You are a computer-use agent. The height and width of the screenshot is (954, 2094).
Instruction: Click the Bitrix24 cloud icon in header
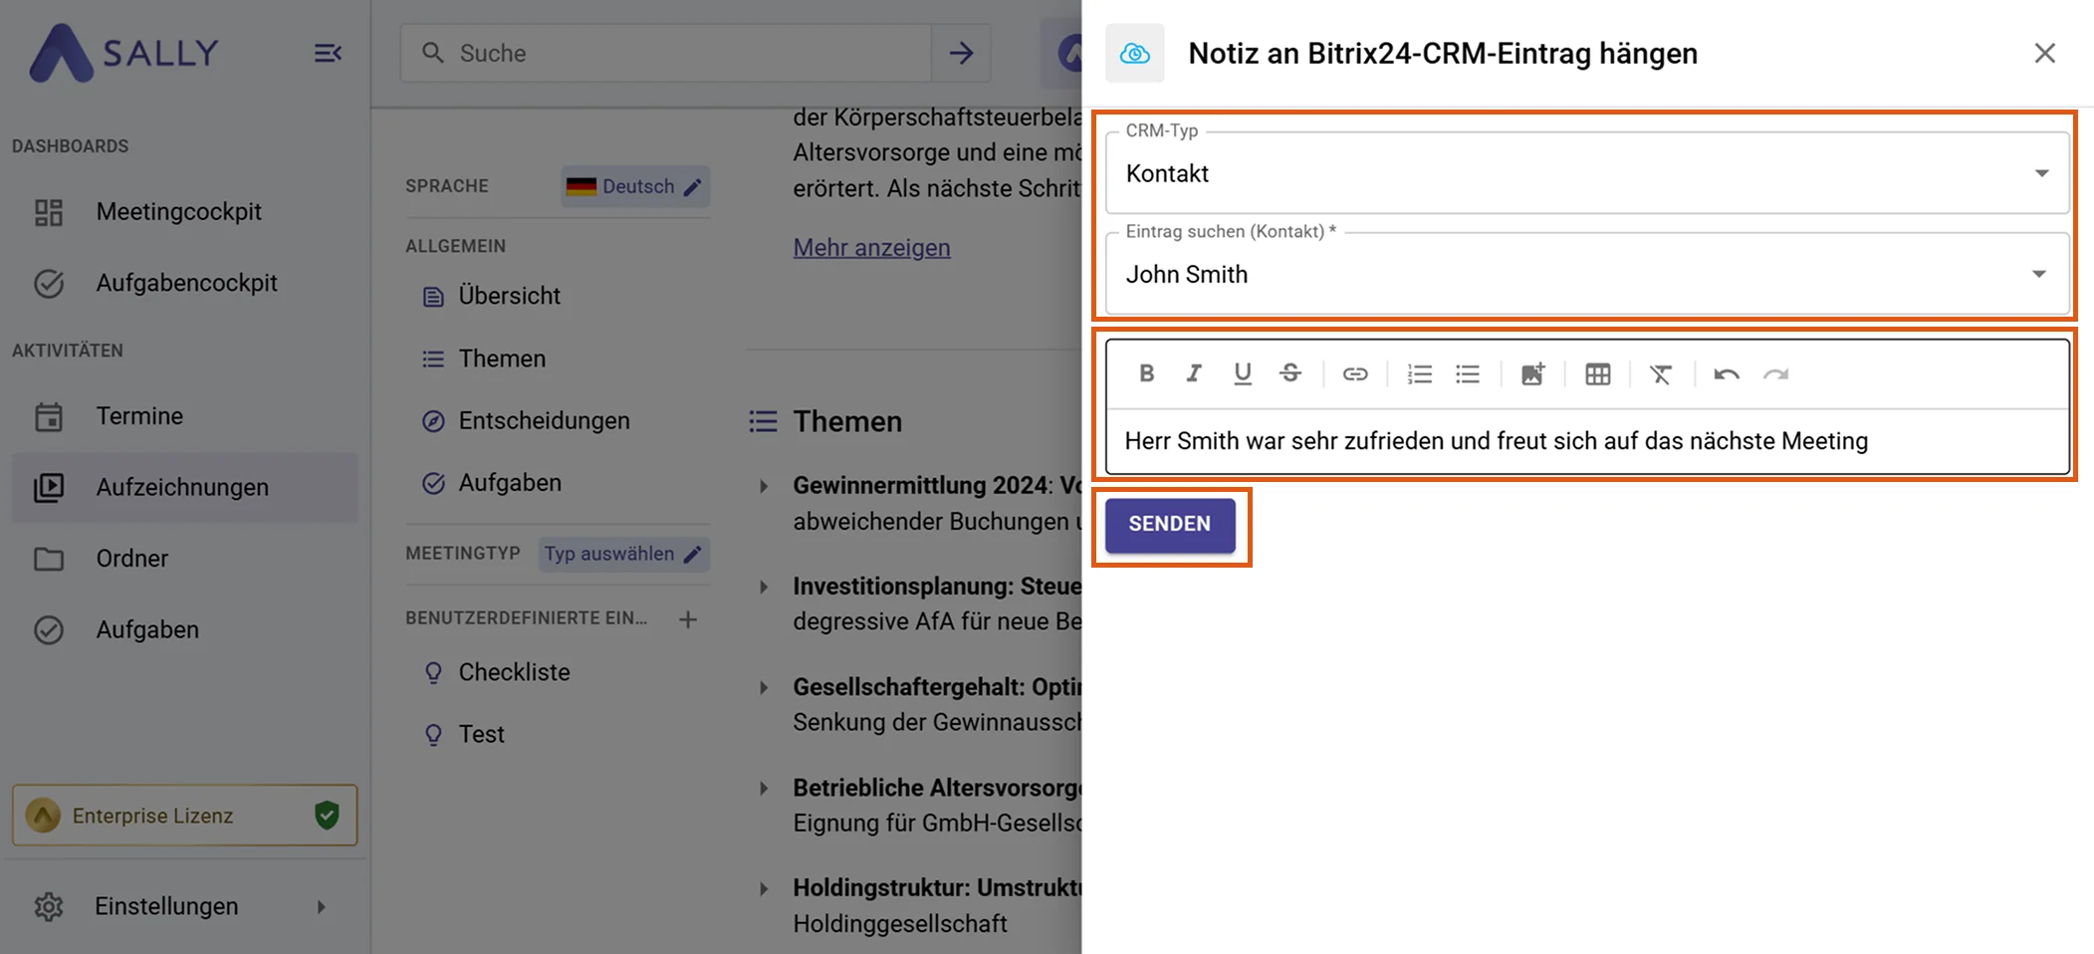point(1134,53)
